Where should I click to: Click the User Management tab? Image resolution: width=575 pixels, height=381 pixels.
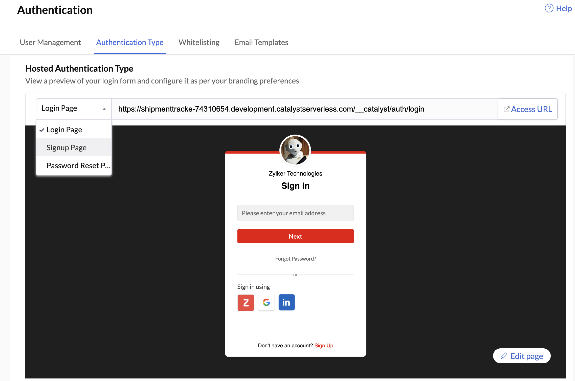pyautogui.click(x=50, y=42)
